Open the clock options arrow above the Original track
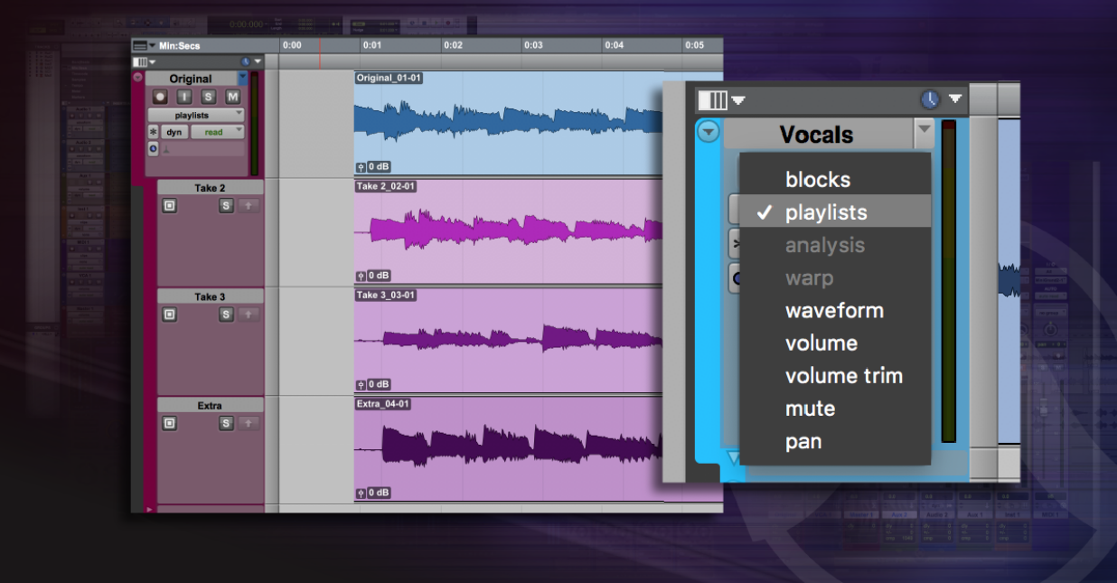This screenshot has width=1117, height=583. coord(258,62)
